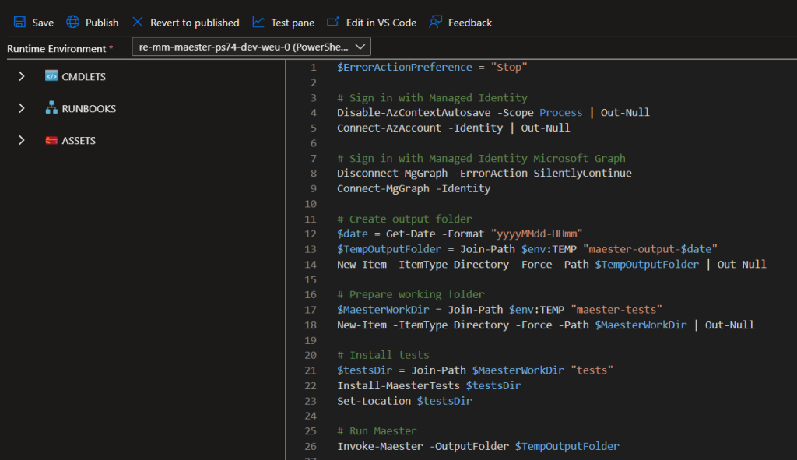Click "# Run Maester" comment

coord(377,430)
